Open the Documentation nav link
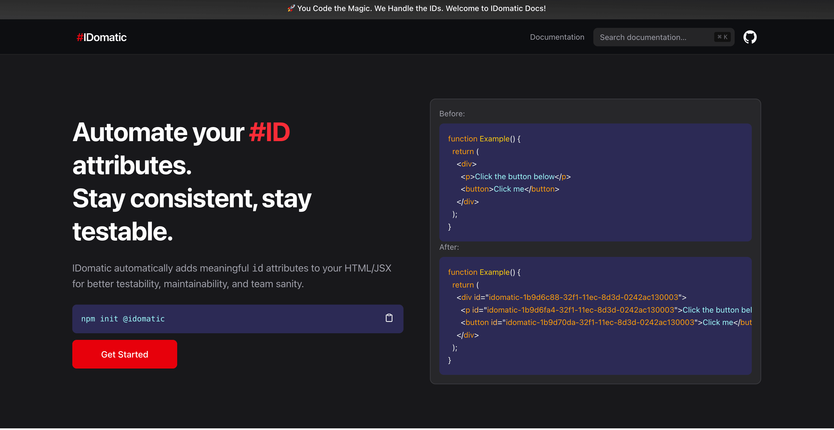 tap(557, 37)
